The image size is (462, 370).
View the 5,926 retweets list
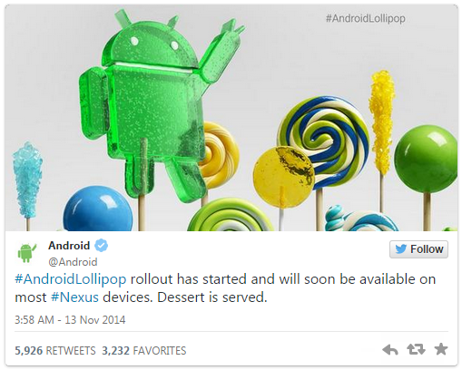click(x=55, y=351)
